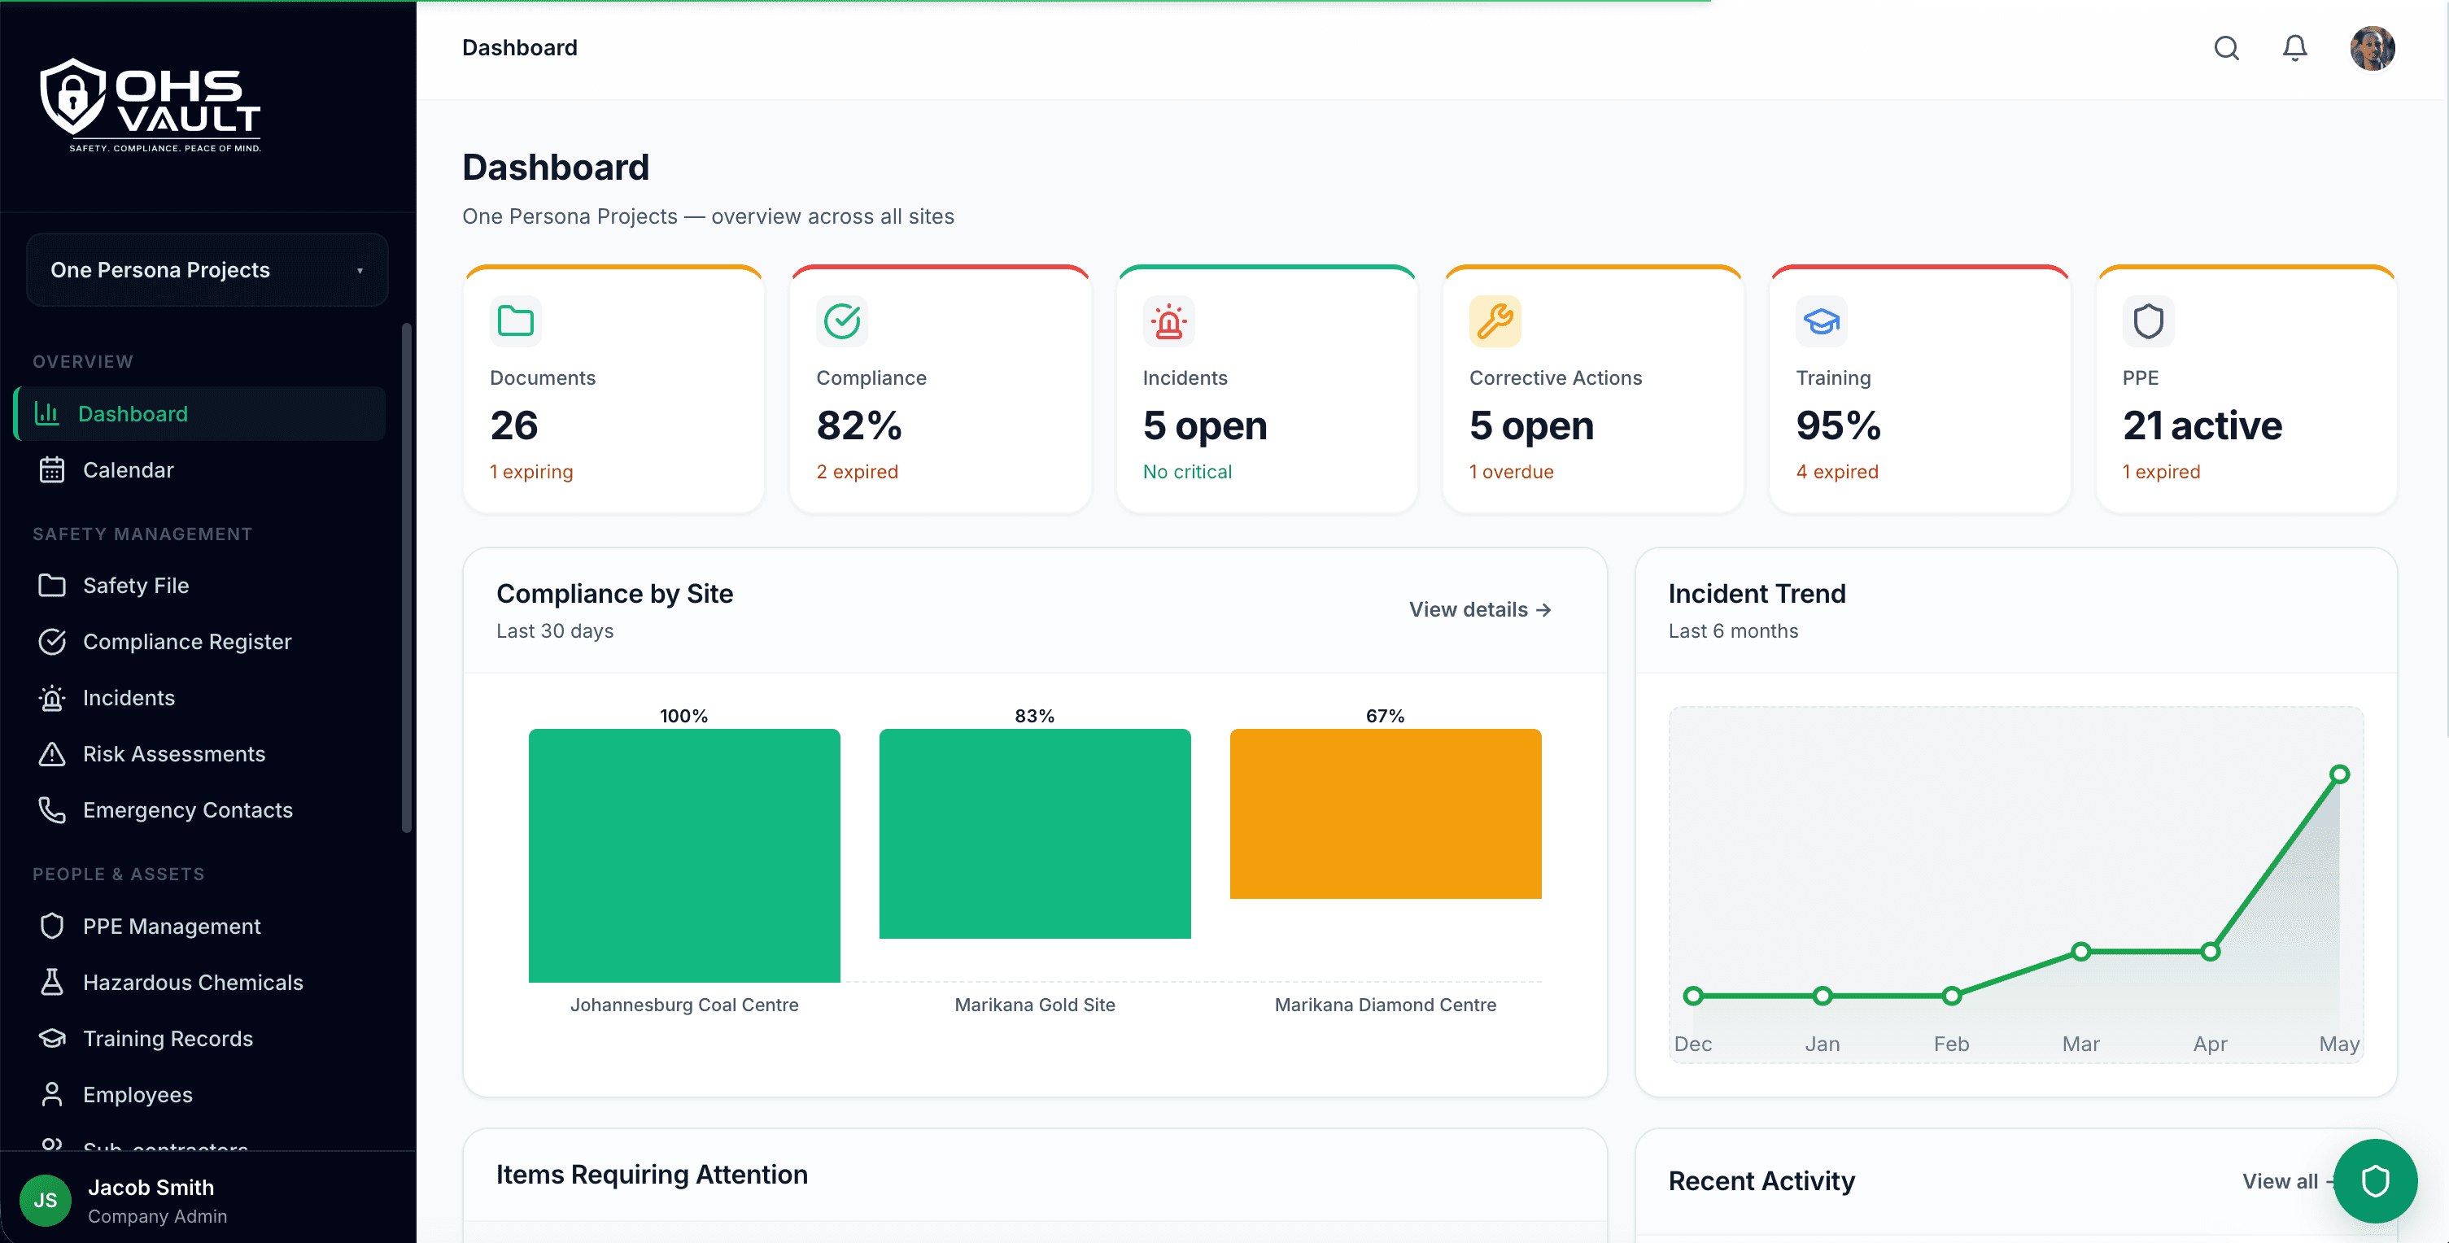Click the Corrective Actions wrench icon
This screenshot has height=1243, width=2449.
1495,321
